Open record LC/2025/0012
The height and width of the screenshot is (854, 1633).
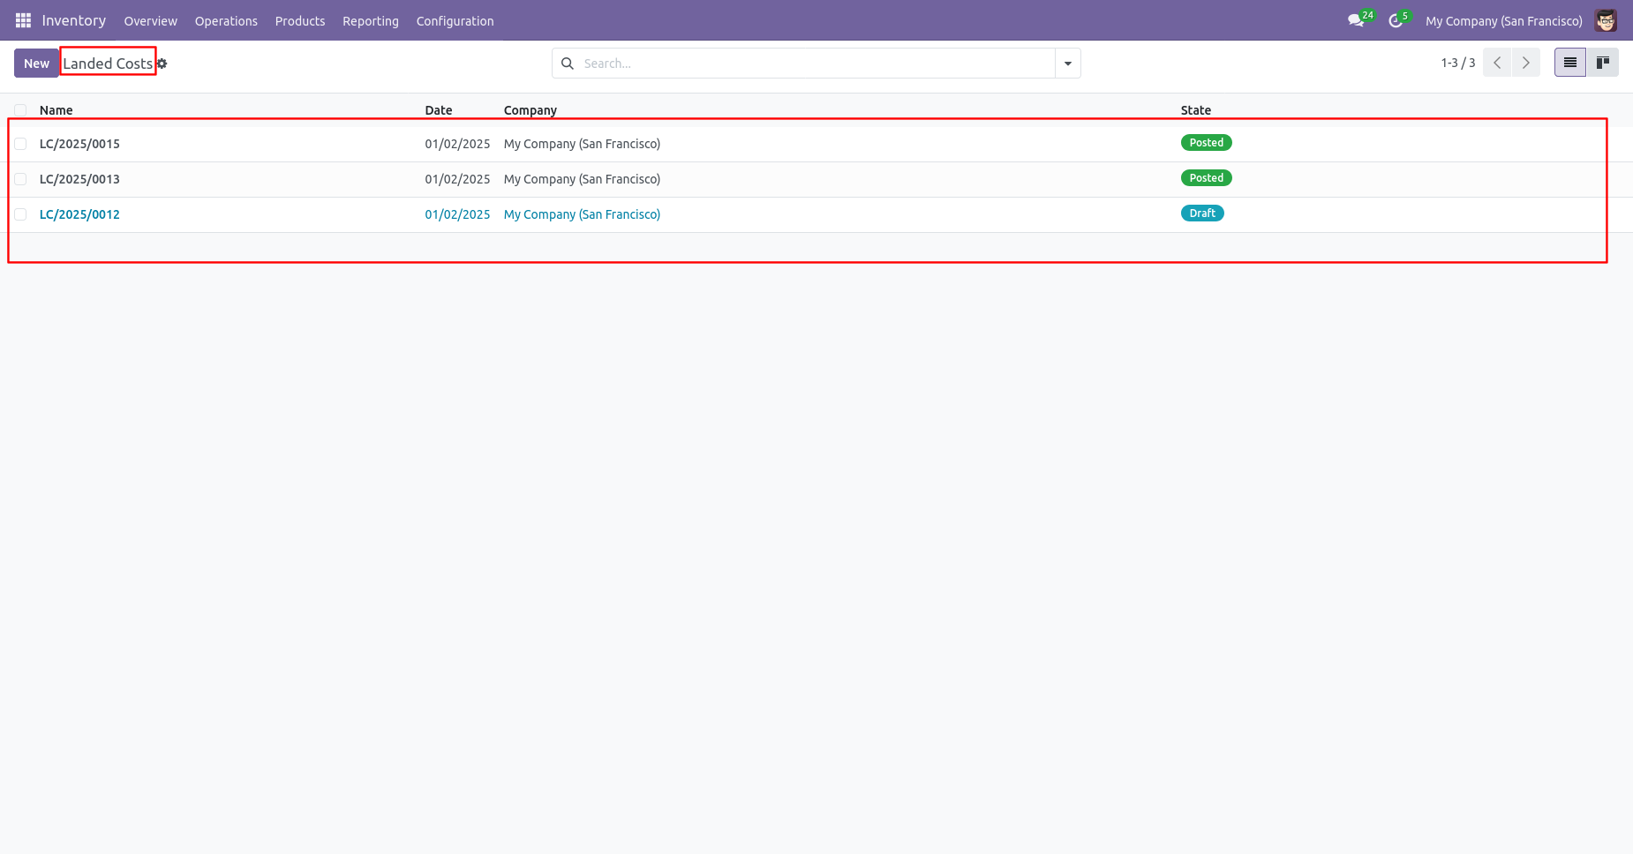[x=79, y=214]
